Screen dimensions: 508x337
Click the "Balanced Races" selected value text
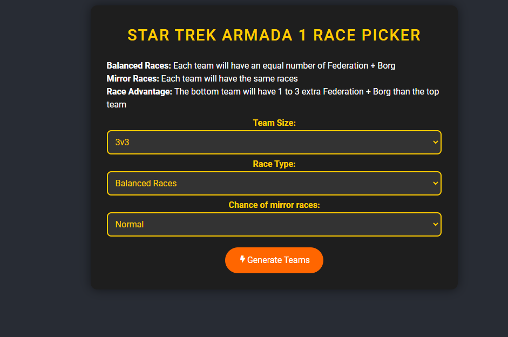pyautogui.click(x=146, y=184)
